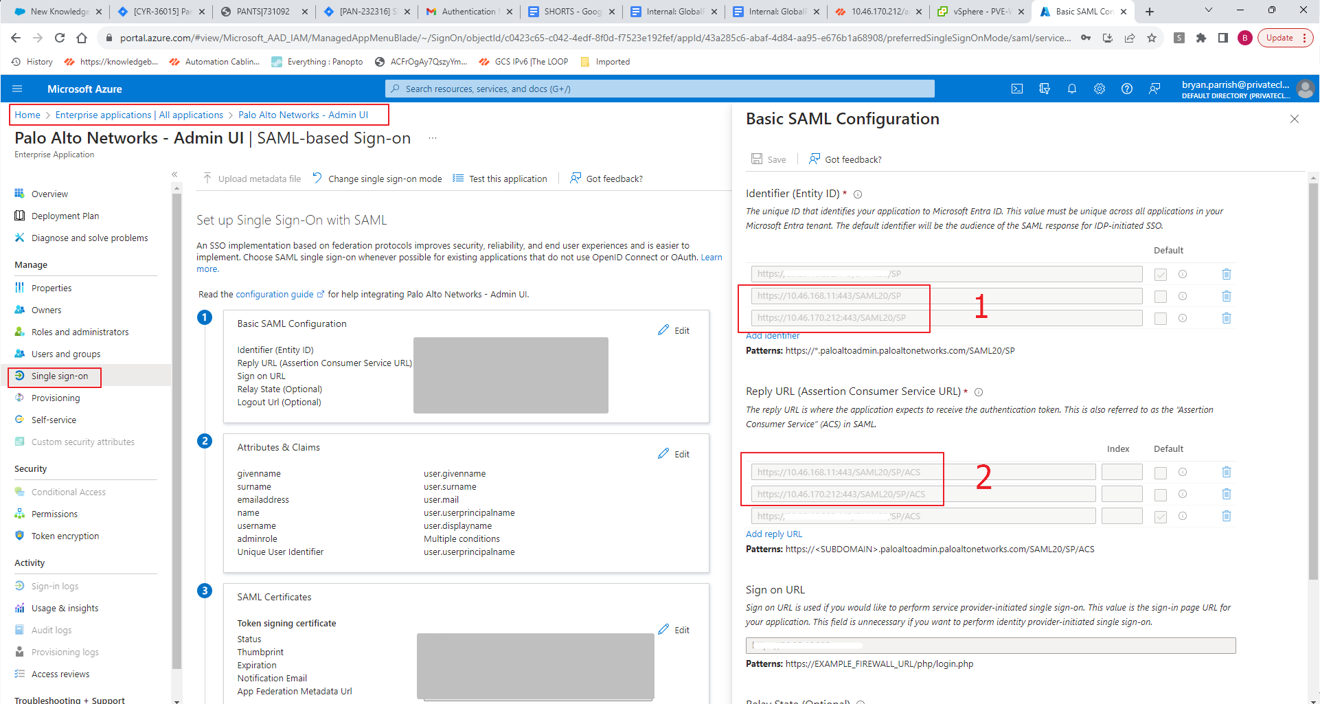Set 10.46.170.212 reply URL as default
The height and width of the screenshot is (704, 1320).
(1161, 495)
